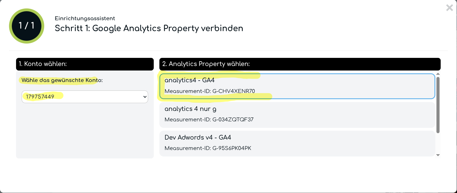Pick the Dev Adwords v4 - GA4 property

pos(297,143)
